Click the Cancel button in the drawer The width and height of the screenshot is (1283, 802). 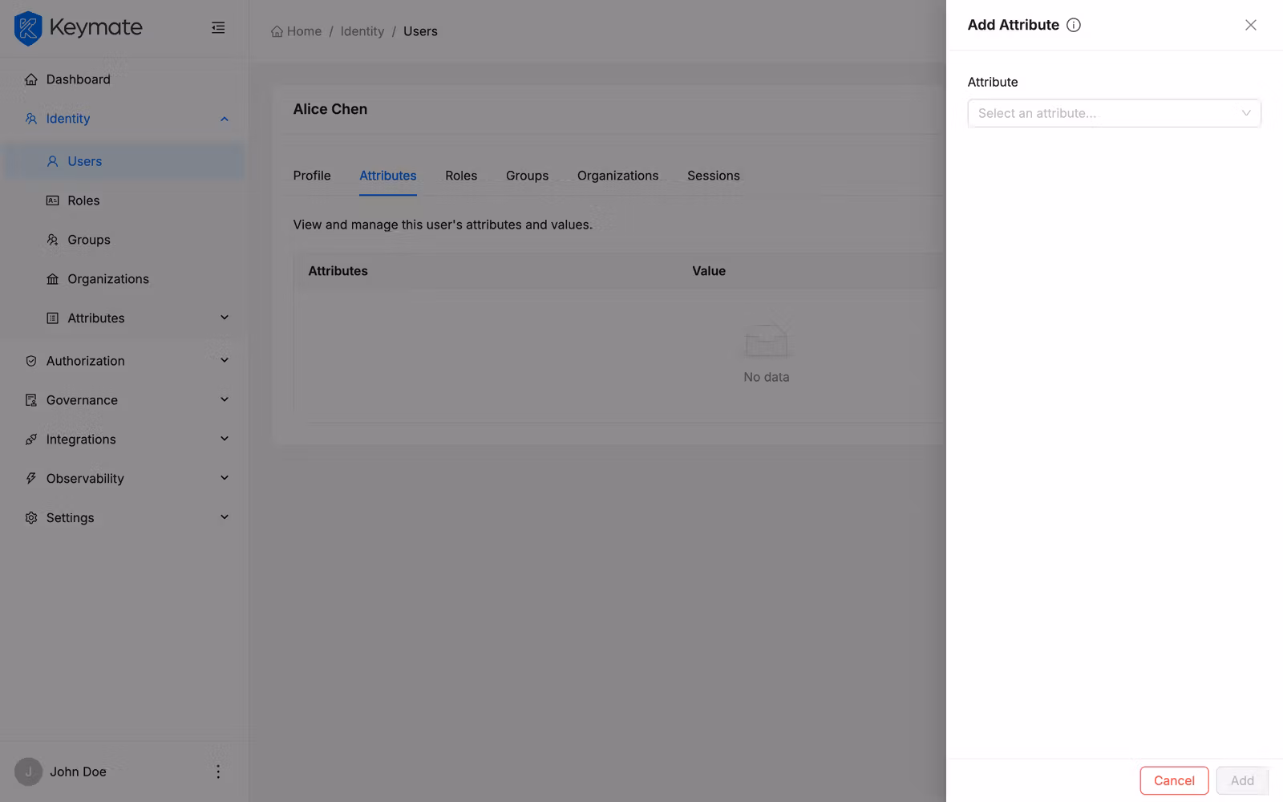(x=1174, y=780)
